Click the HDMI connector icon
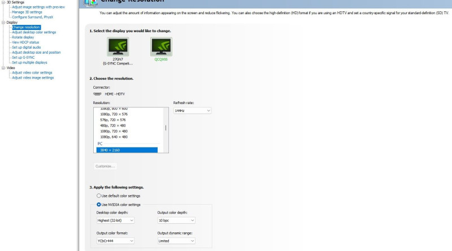Image resolution: width=452 pixels, height=251 pixels. tap(97, 94)
